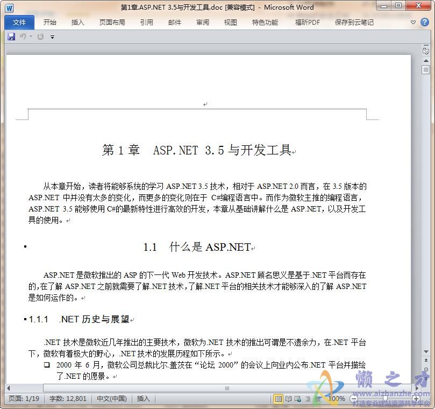Viewport: 435px width, 409px height.
Task: Click the Redo icon in quick access toolbar
Action: coord(40,37)
